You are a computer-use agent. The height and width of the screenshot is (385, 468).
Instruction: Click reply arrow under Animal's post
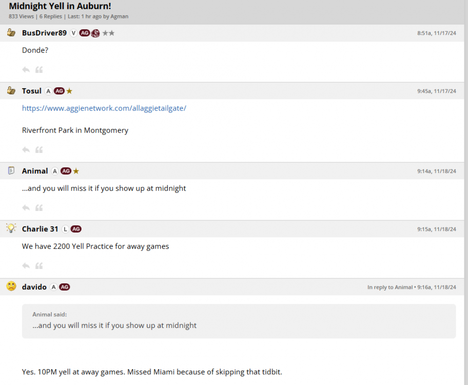click(x=26, y=208)
